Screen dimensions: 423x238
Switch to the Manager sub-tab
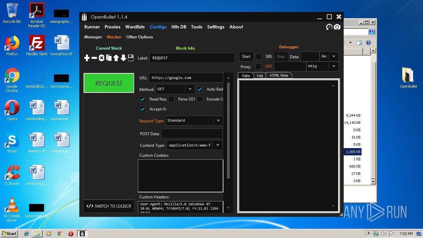93,37
